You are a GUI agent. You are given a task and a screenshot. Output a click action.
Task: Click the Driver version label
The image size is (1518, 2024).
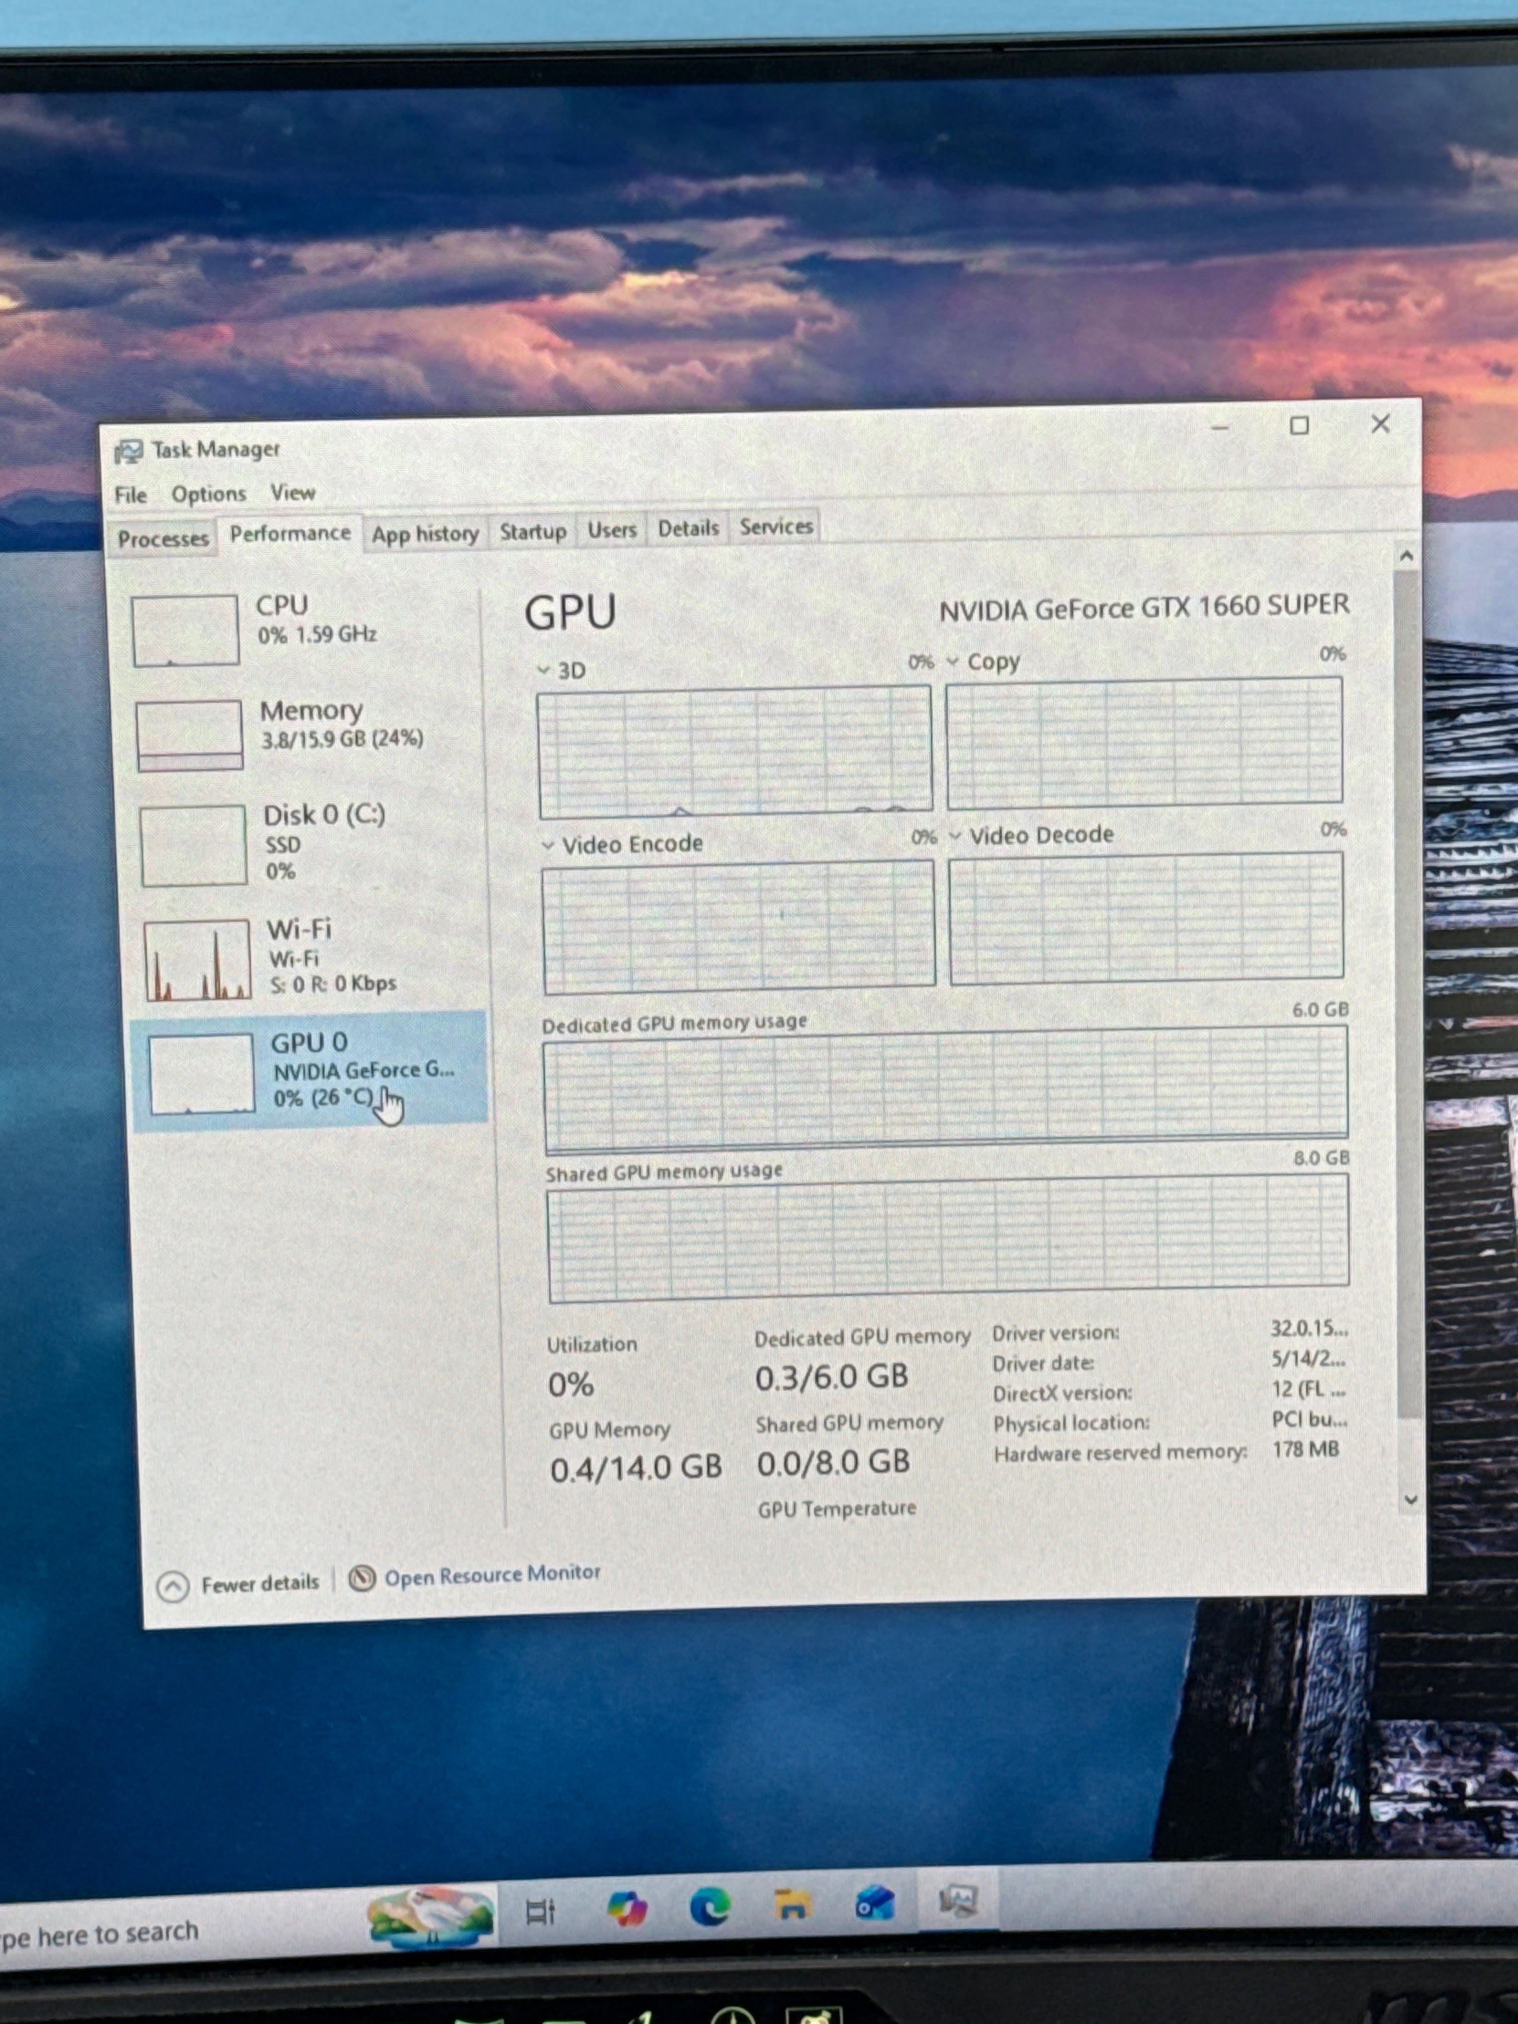click(1056, 1332)
